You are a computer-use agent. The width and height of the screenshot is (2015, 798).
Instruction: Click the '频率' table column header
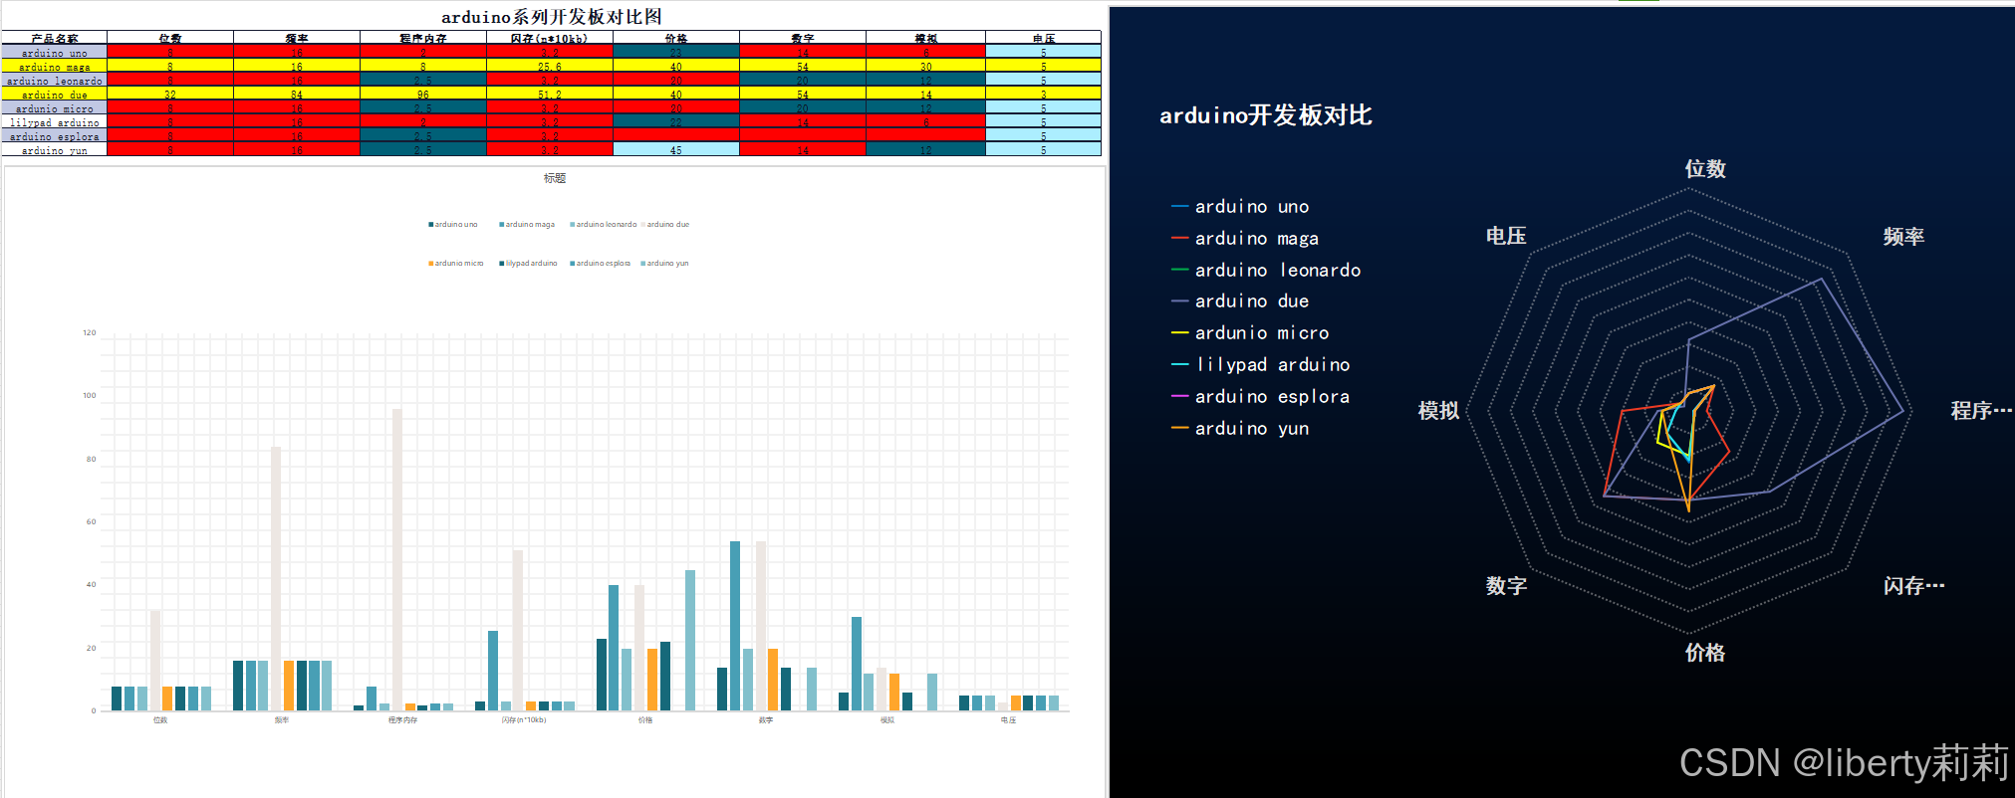[x=297, y=38]
